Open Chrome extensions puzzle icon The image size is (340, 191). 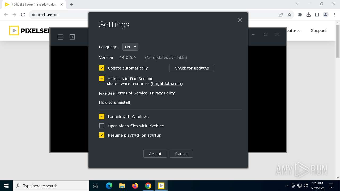tap(300, 15)
